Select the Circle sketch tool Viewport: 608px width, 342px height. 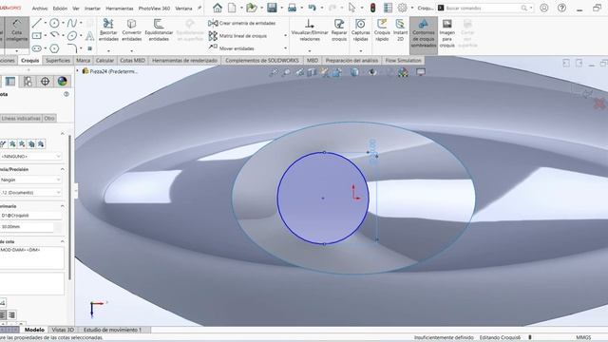tap(54, 23)
